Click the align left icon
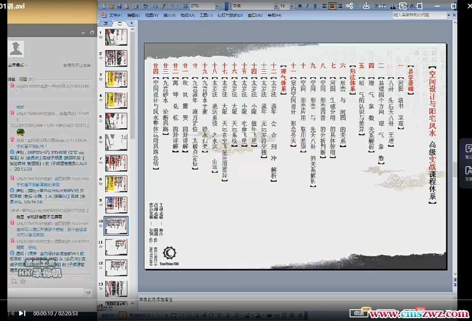Screen dimensions: 472x321 point(325,6)
